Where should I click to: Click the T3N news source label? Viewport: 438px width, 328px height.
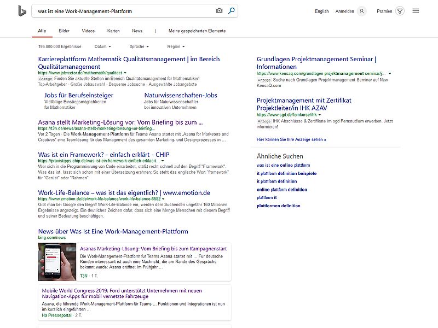click(x=84, y=276)
